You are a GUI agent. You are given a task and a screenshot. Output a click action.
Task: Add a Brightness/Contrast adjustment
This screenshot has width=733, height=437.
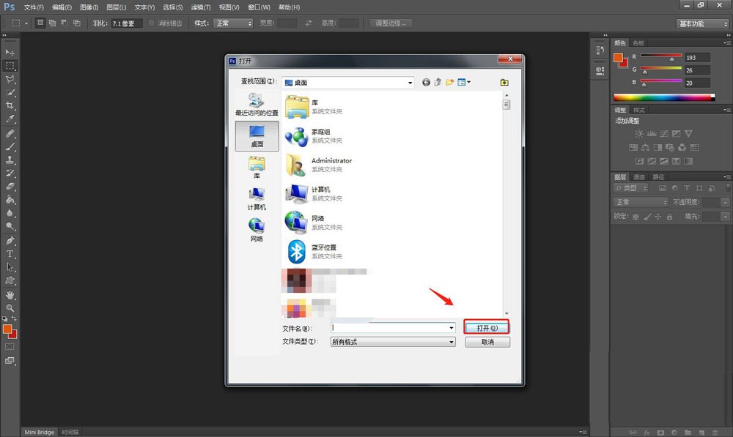[639, 134]
